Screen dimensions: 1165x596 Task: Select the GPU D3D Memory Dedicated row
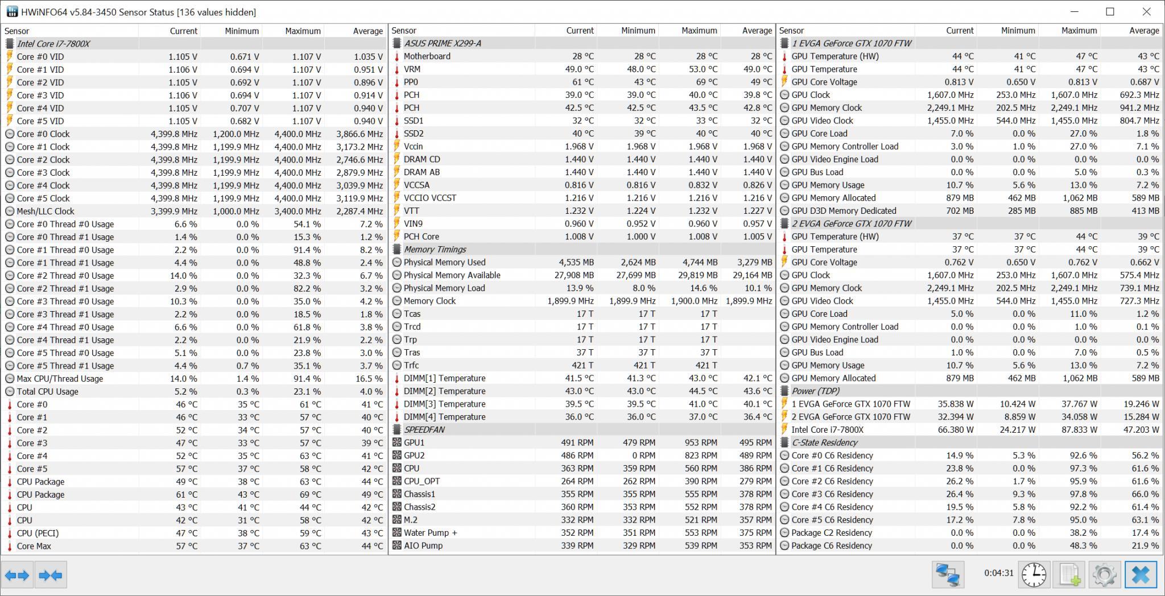coord(970,210)
